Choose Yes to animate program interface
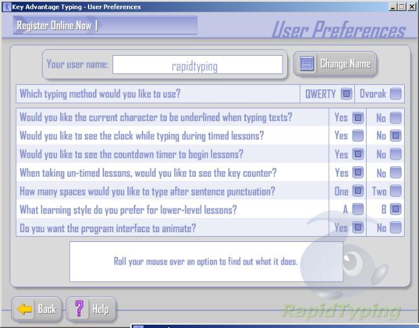The width and height of the screenshot is (419, 328). click(358, 228)
